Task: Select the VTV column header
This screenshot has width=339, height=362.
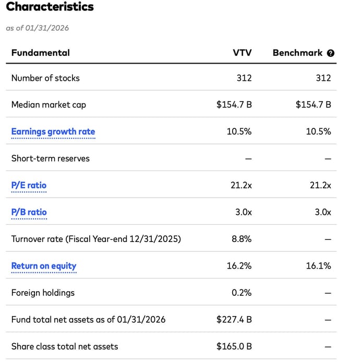Action: pos(242,53)
